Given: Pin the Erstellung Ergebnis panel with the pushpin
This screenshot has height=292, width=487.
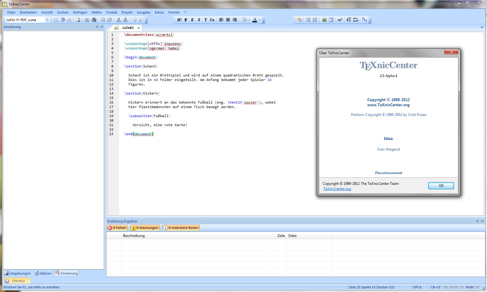Looking at the screenshot, I should coord(477,221).
